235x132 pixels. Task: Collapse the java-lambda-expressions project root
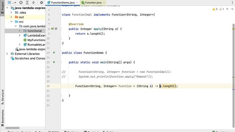tap(7, 8)
